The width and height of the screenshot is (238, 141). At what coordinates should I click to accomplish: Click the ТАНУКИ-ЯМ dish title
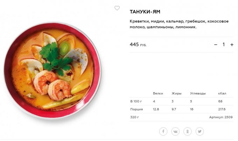(145, 12)
